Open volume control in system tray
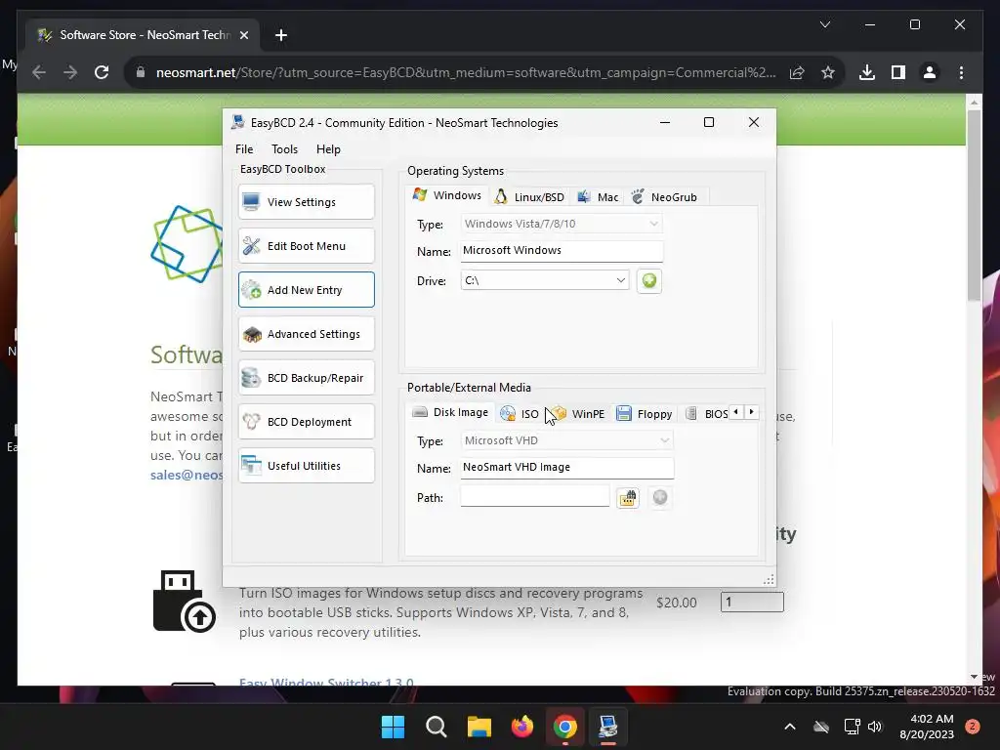The width and height of the screenshot is (1000, 750). [875, 727]
